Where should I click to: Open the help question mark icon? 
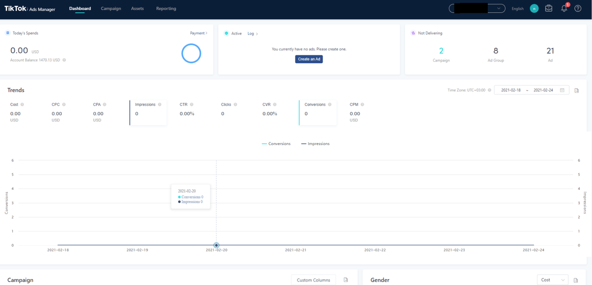[x=578, y=8]
